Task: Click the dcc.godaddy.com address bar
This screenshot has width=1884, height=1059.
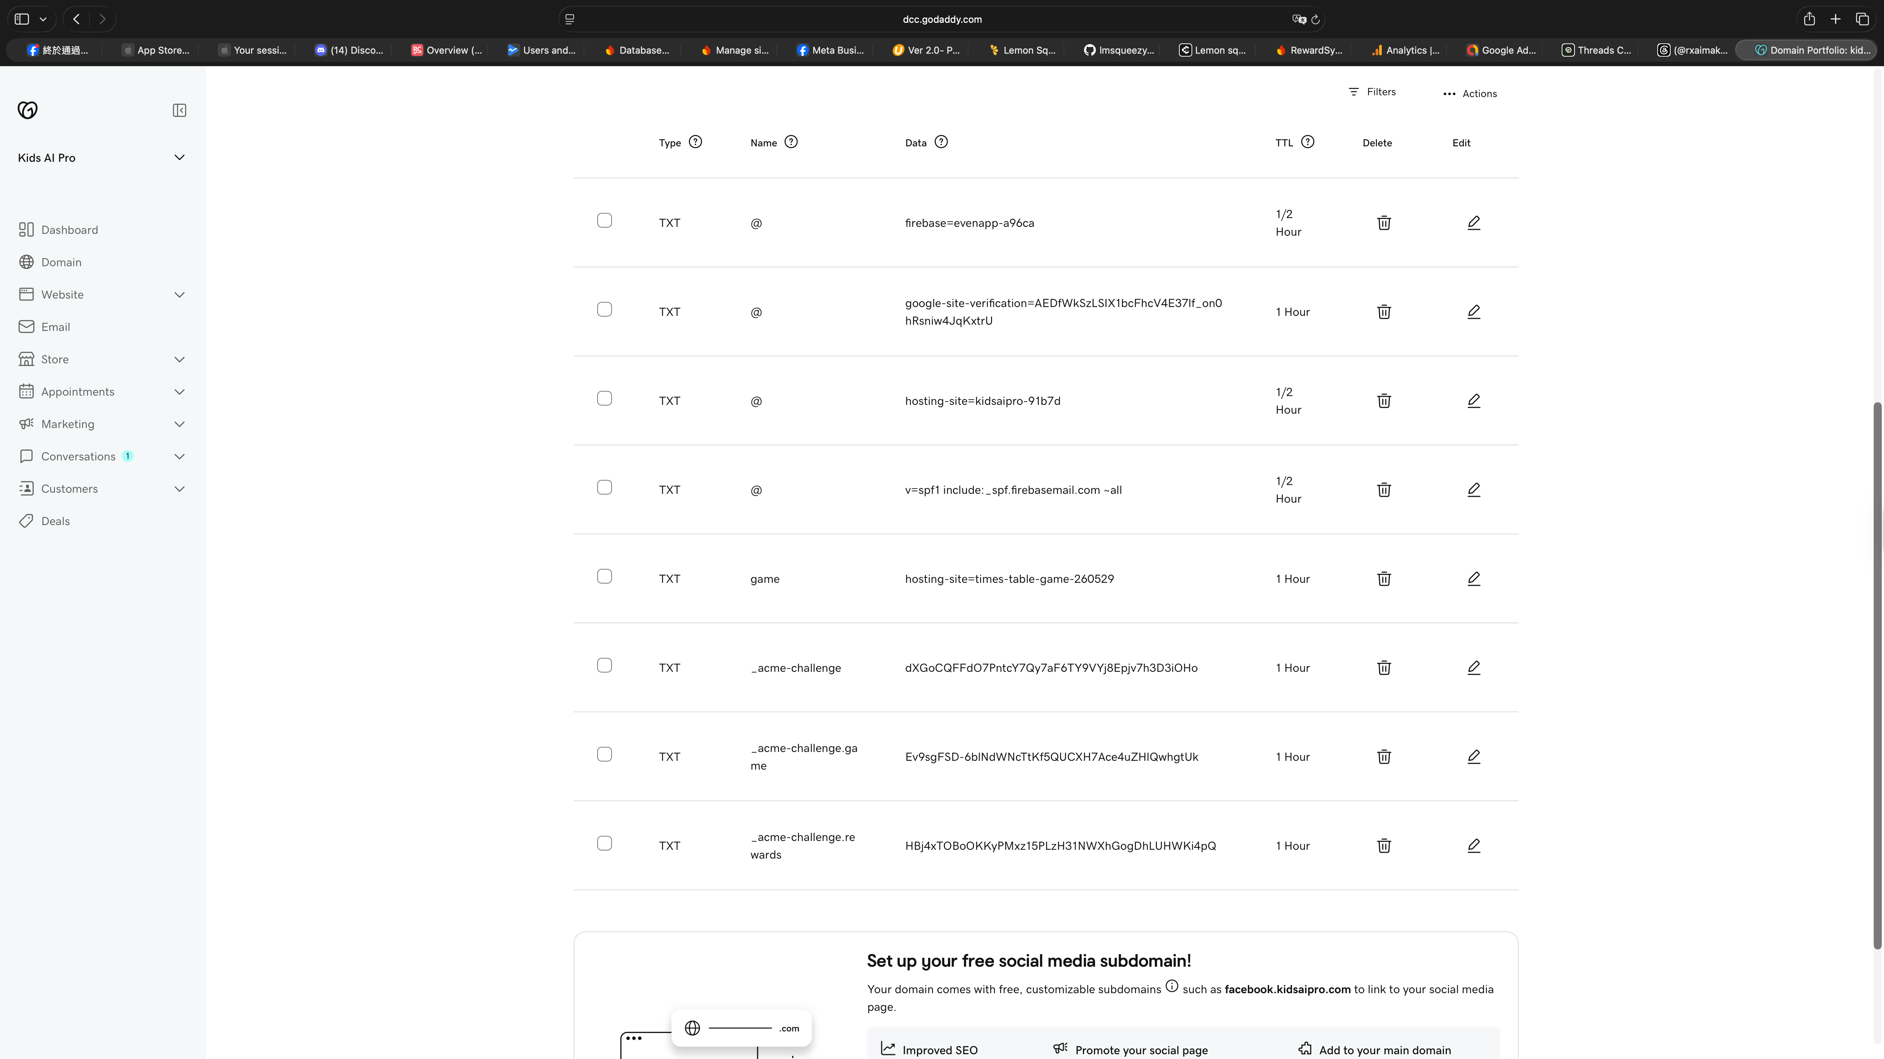Action: pos(942,20)
